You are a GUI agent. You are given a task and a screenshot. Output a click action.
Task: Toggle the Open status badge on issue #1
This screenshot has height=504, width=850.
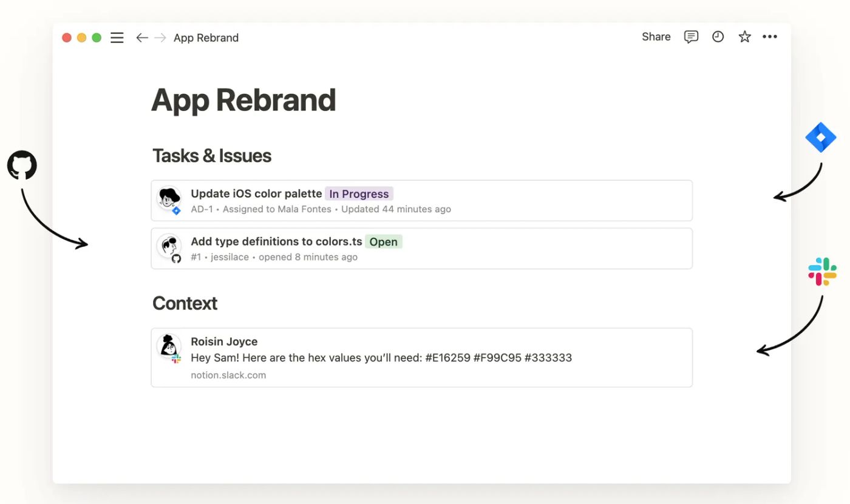[383, 241]
